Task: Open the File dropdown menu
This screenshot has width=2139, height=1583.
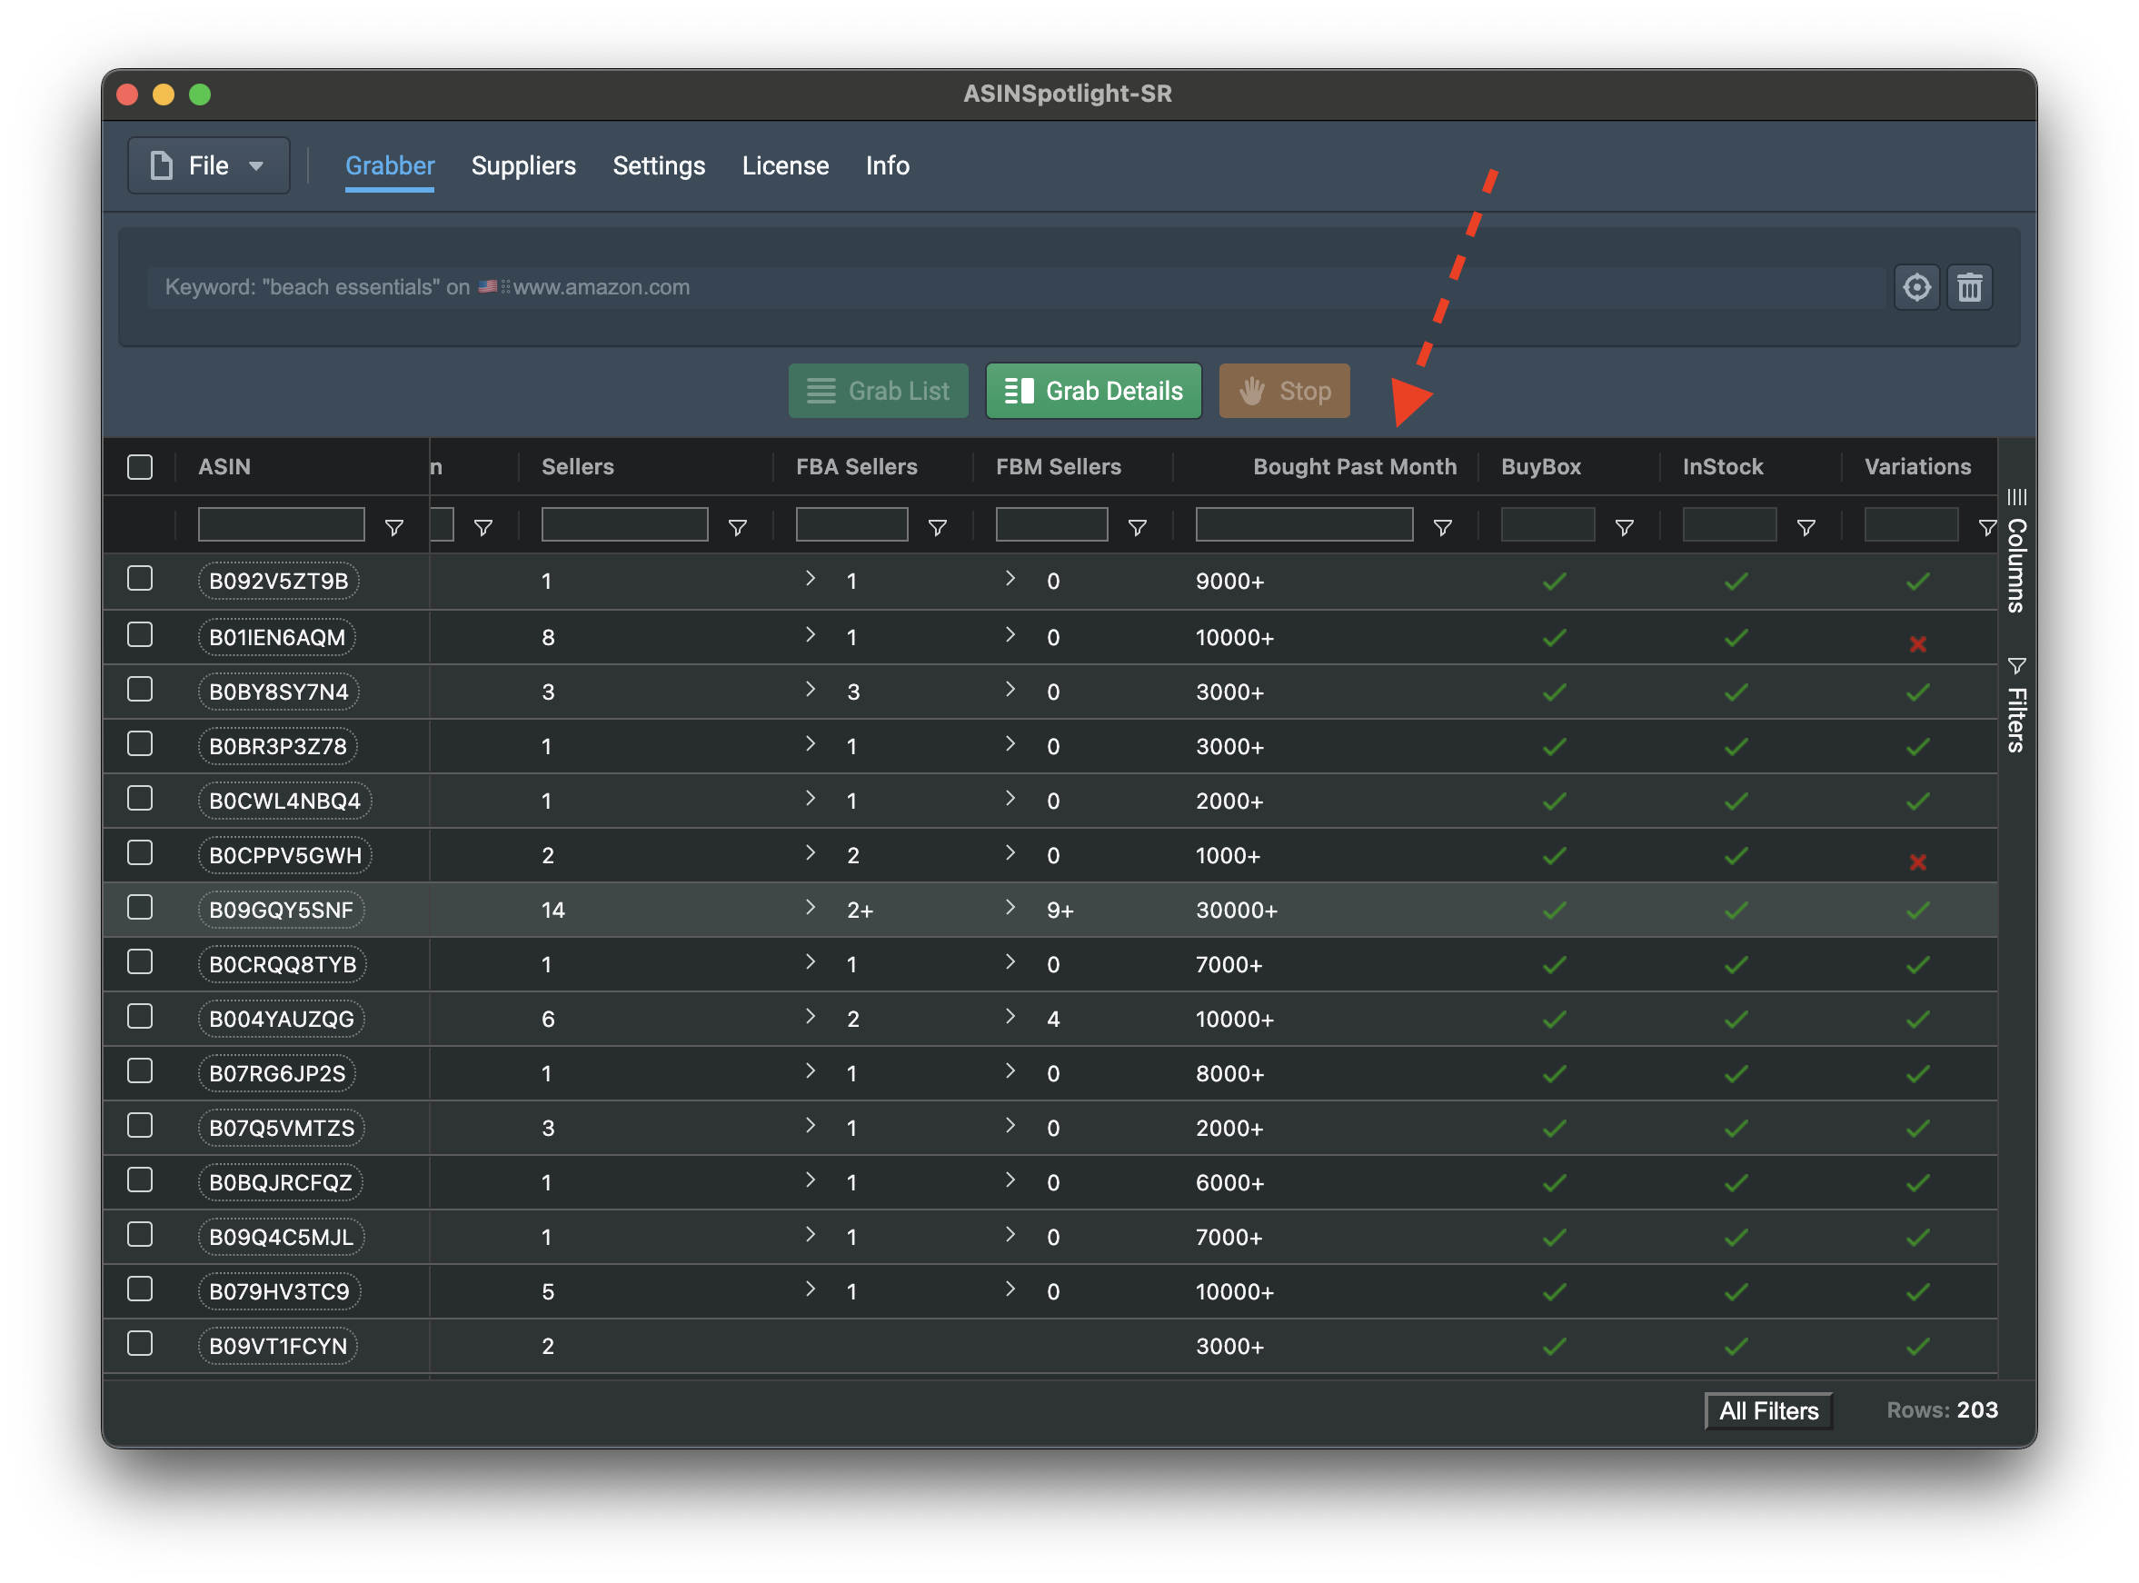Action: [208, 165]
